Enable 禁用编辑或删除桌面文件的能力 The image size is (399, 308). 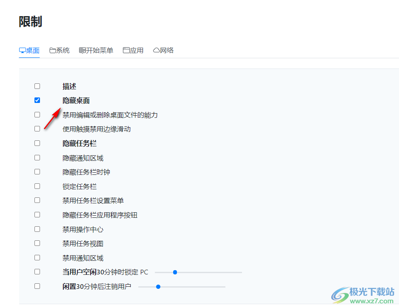pyautogui.click(x=37, y=114)
